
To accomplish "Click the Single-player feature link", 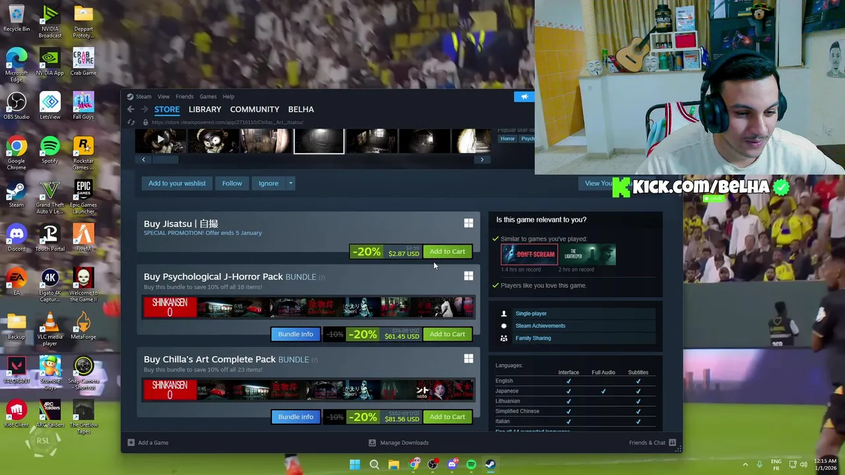I will pyautogui.click(x=531, y=314).
